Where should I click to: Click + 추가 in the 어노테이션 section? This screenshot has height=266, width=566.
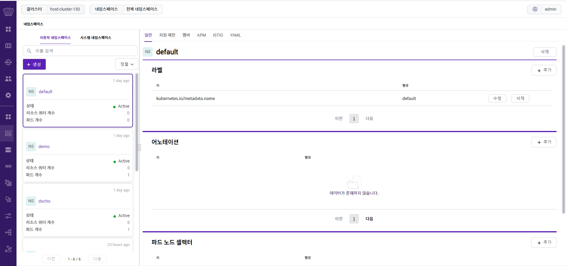[544, 142]
